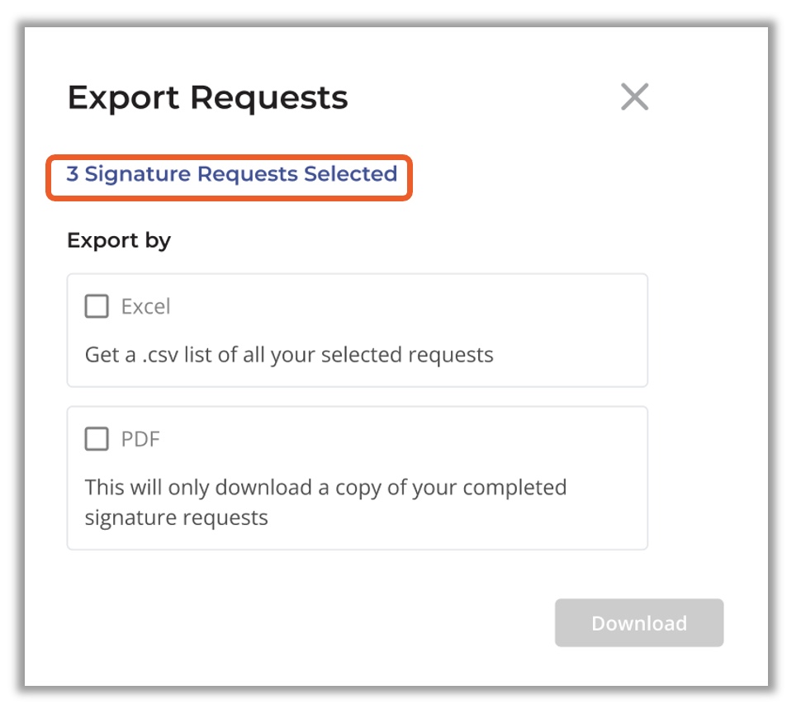This screenshot has height=723, width=801.
Task: Tick the Excel export checkbox
Action: (97, 306)
